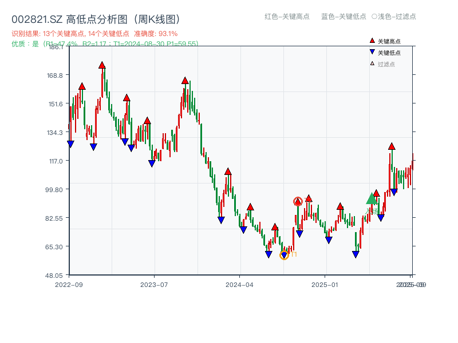This screenshot has height=343, width=458.
Task: Click the blue key-low triangle at the lowest trough
Action: [285, 254]
